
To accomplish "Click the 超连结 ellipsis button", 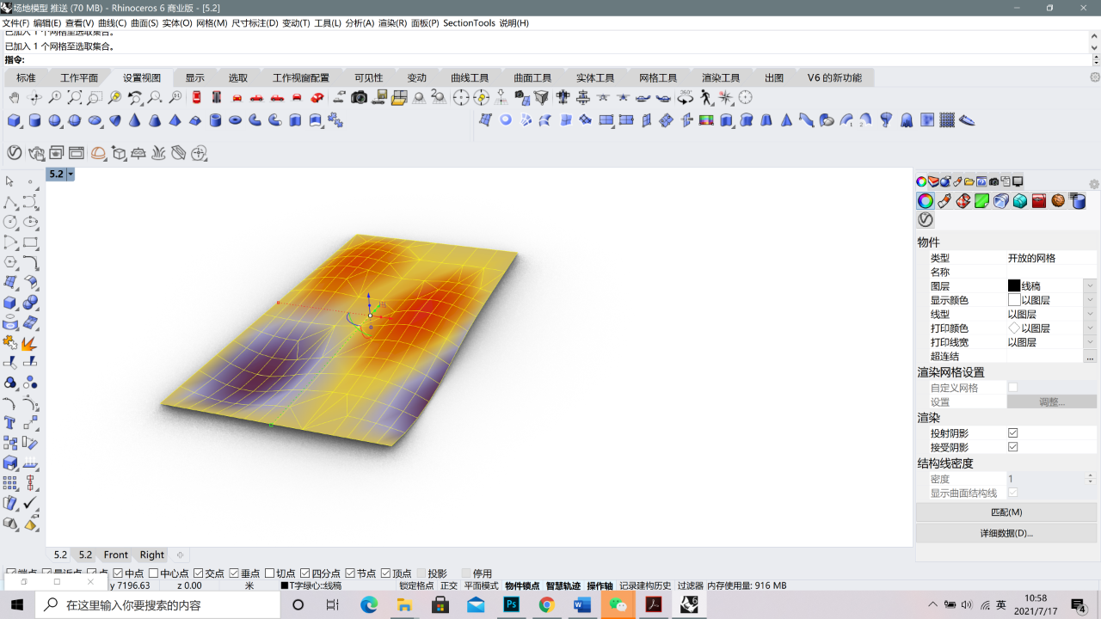I will (1090, 356).
